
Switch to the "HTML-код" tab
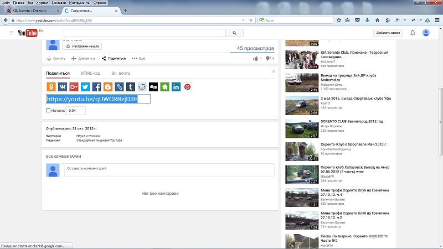pyautogui.click(x=90, y=73)
